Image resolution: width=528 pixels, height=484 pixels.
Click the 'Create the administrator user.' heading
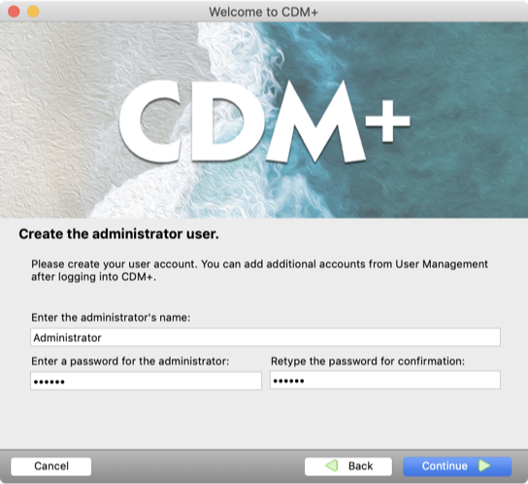pos(118,234)
